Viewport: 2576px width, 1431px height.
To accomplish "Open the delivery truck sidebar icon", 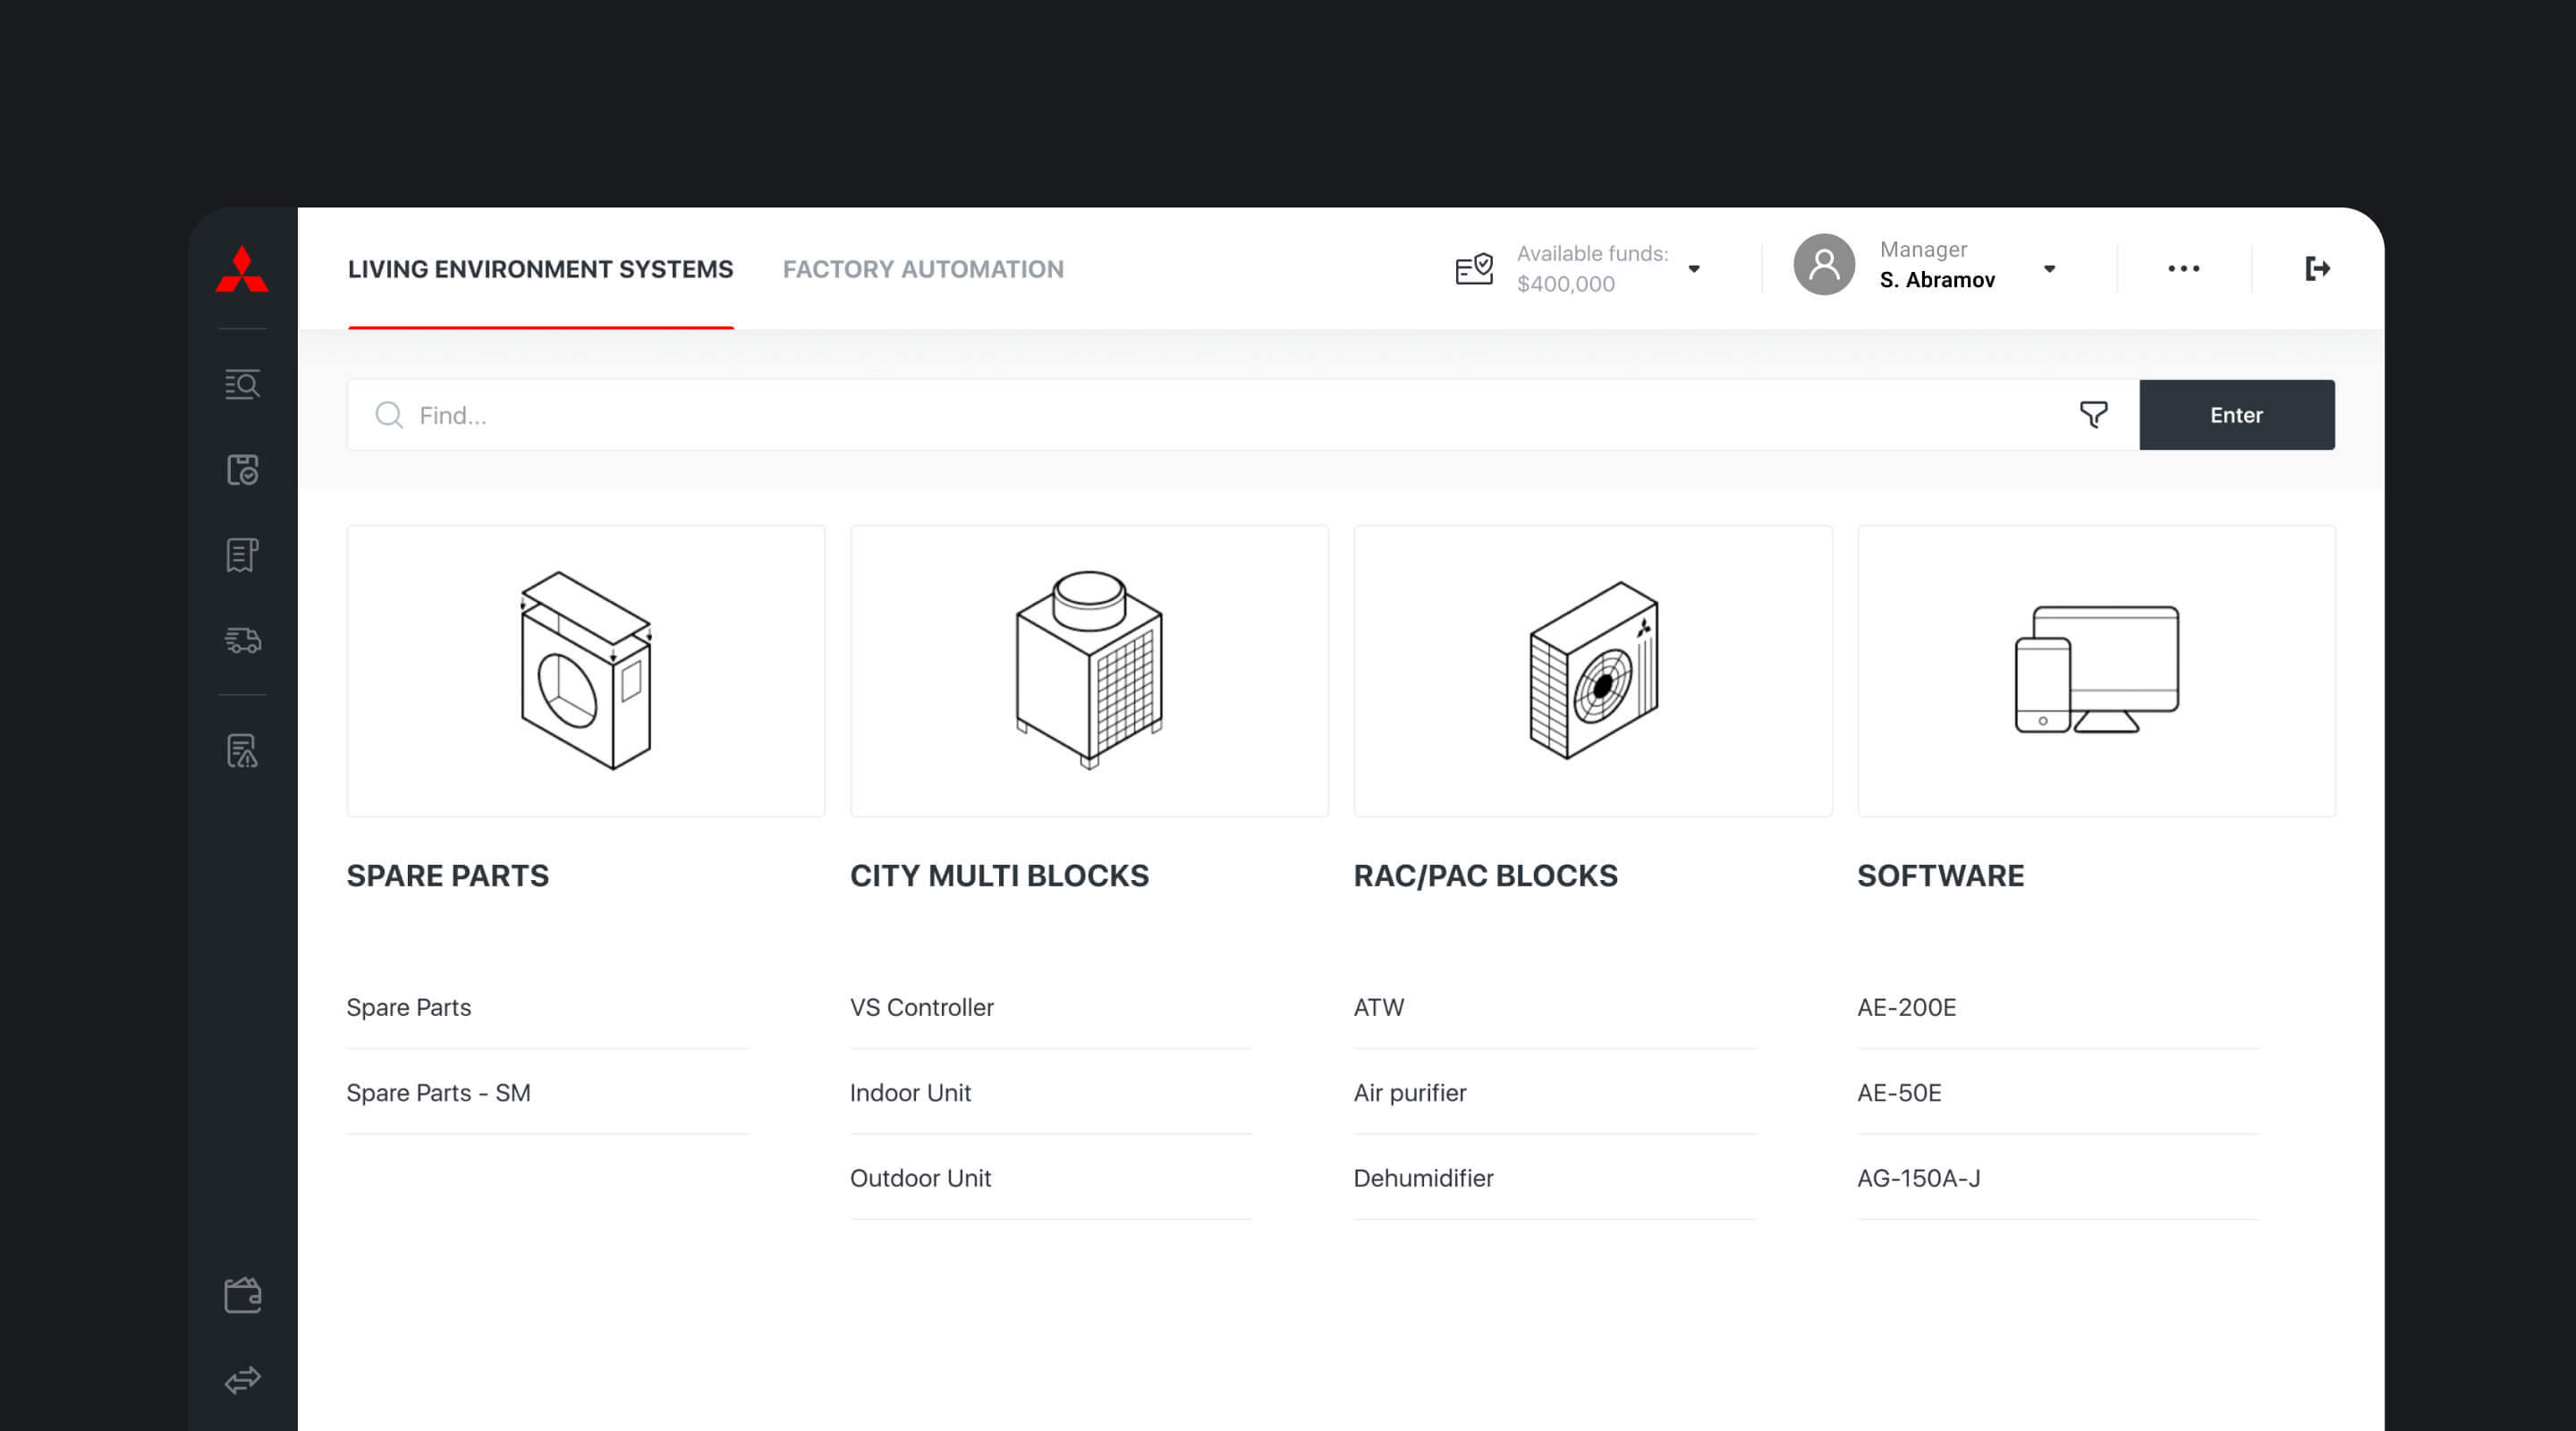I will click(x=242, y=640).
